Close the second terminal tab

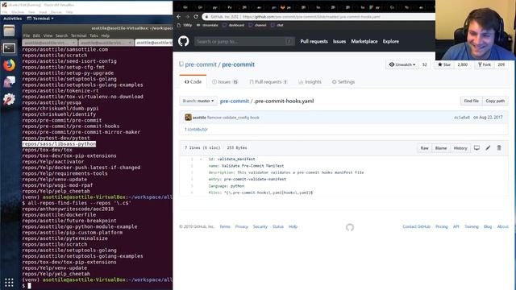(x=130, y=43)
